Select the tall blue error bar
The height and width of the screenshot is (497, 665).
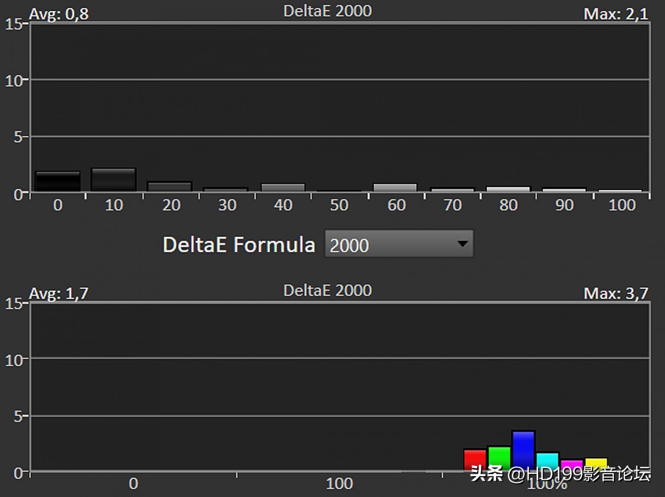tap(523, 449)
